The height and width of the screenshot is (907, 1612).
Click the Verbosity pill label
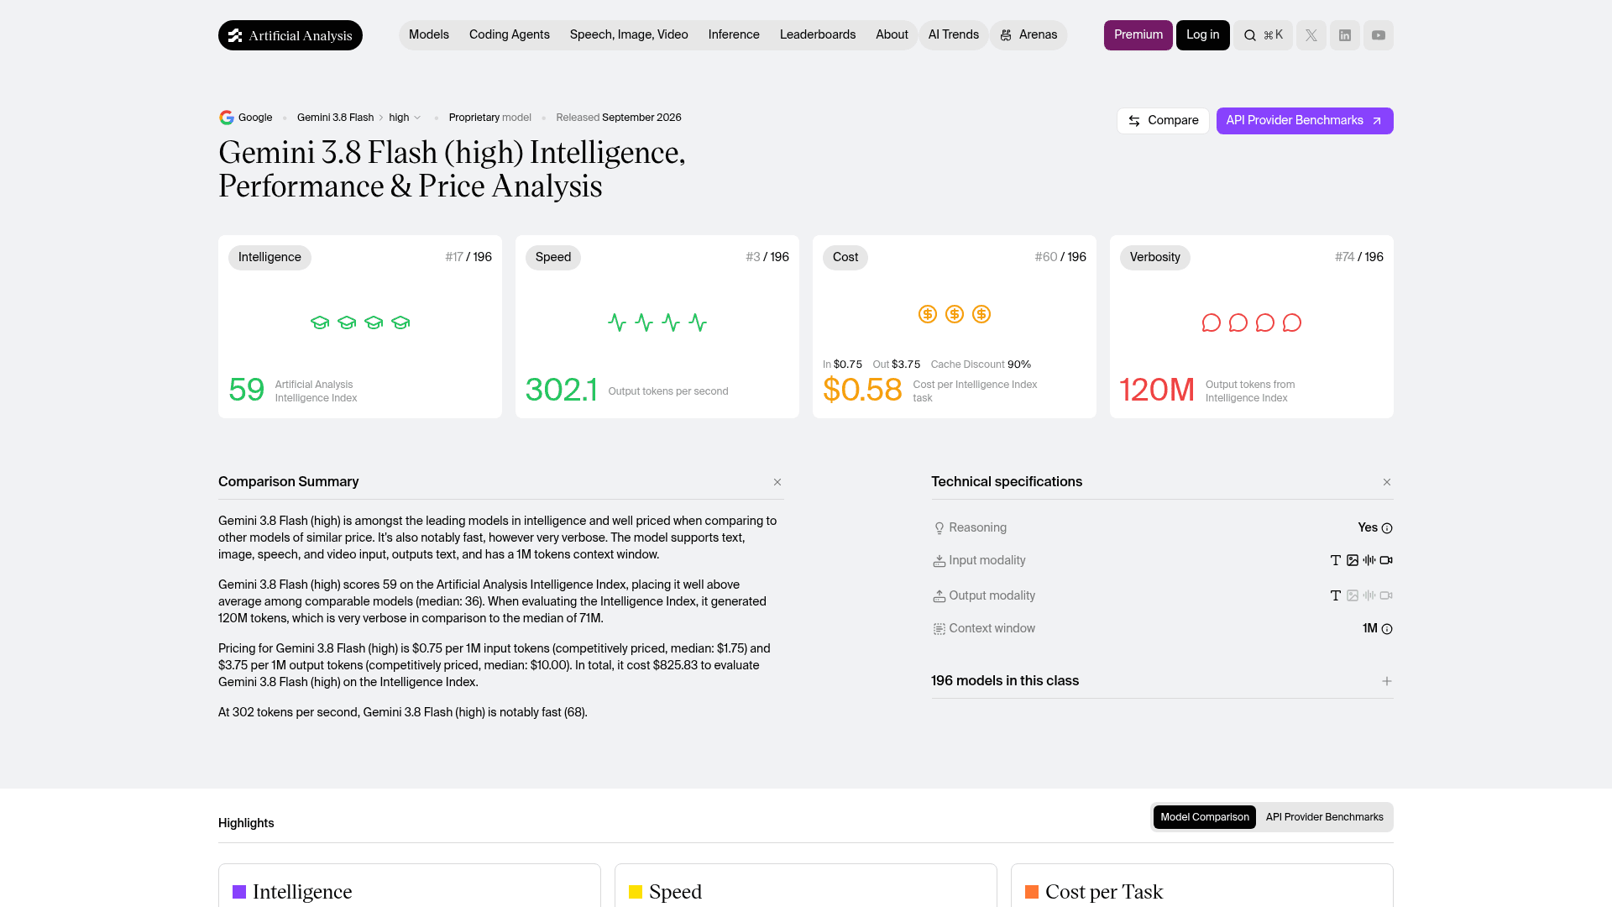[1155, 258]
